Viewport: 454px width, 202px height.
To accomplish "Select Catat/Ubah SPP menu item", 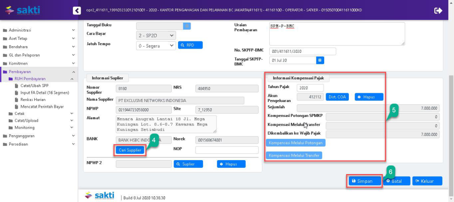I will [x=35, y=85].
